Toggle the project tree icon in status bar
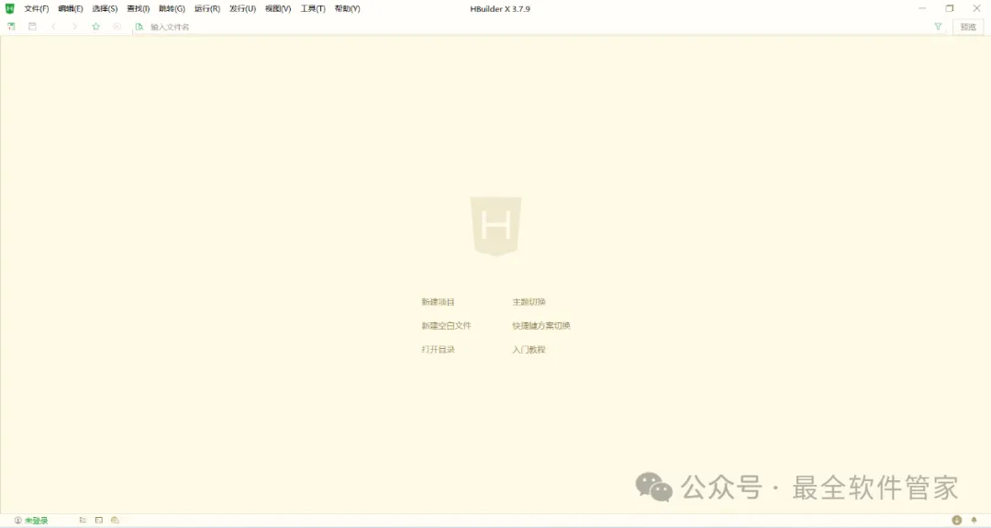 tap(83, 521)
